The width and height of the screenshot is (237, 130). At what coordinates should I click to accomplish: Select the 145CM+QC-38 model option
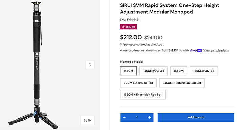click(153, 71)
